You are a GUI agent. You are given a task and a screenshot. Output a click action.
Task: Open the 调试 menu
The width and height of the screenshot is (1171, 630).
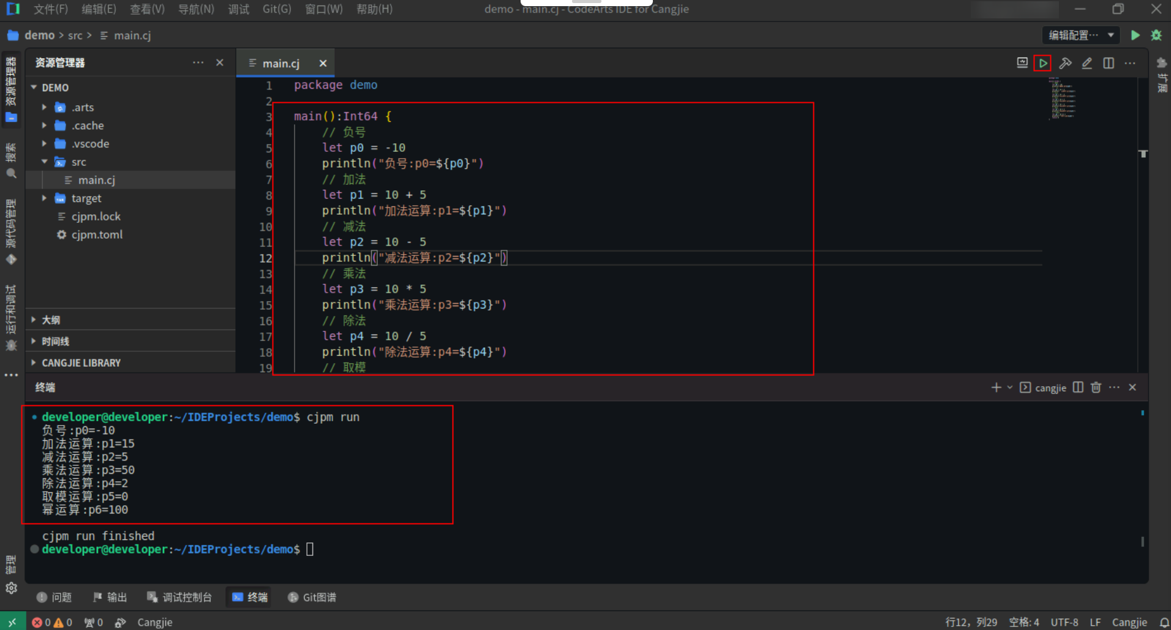238,9
